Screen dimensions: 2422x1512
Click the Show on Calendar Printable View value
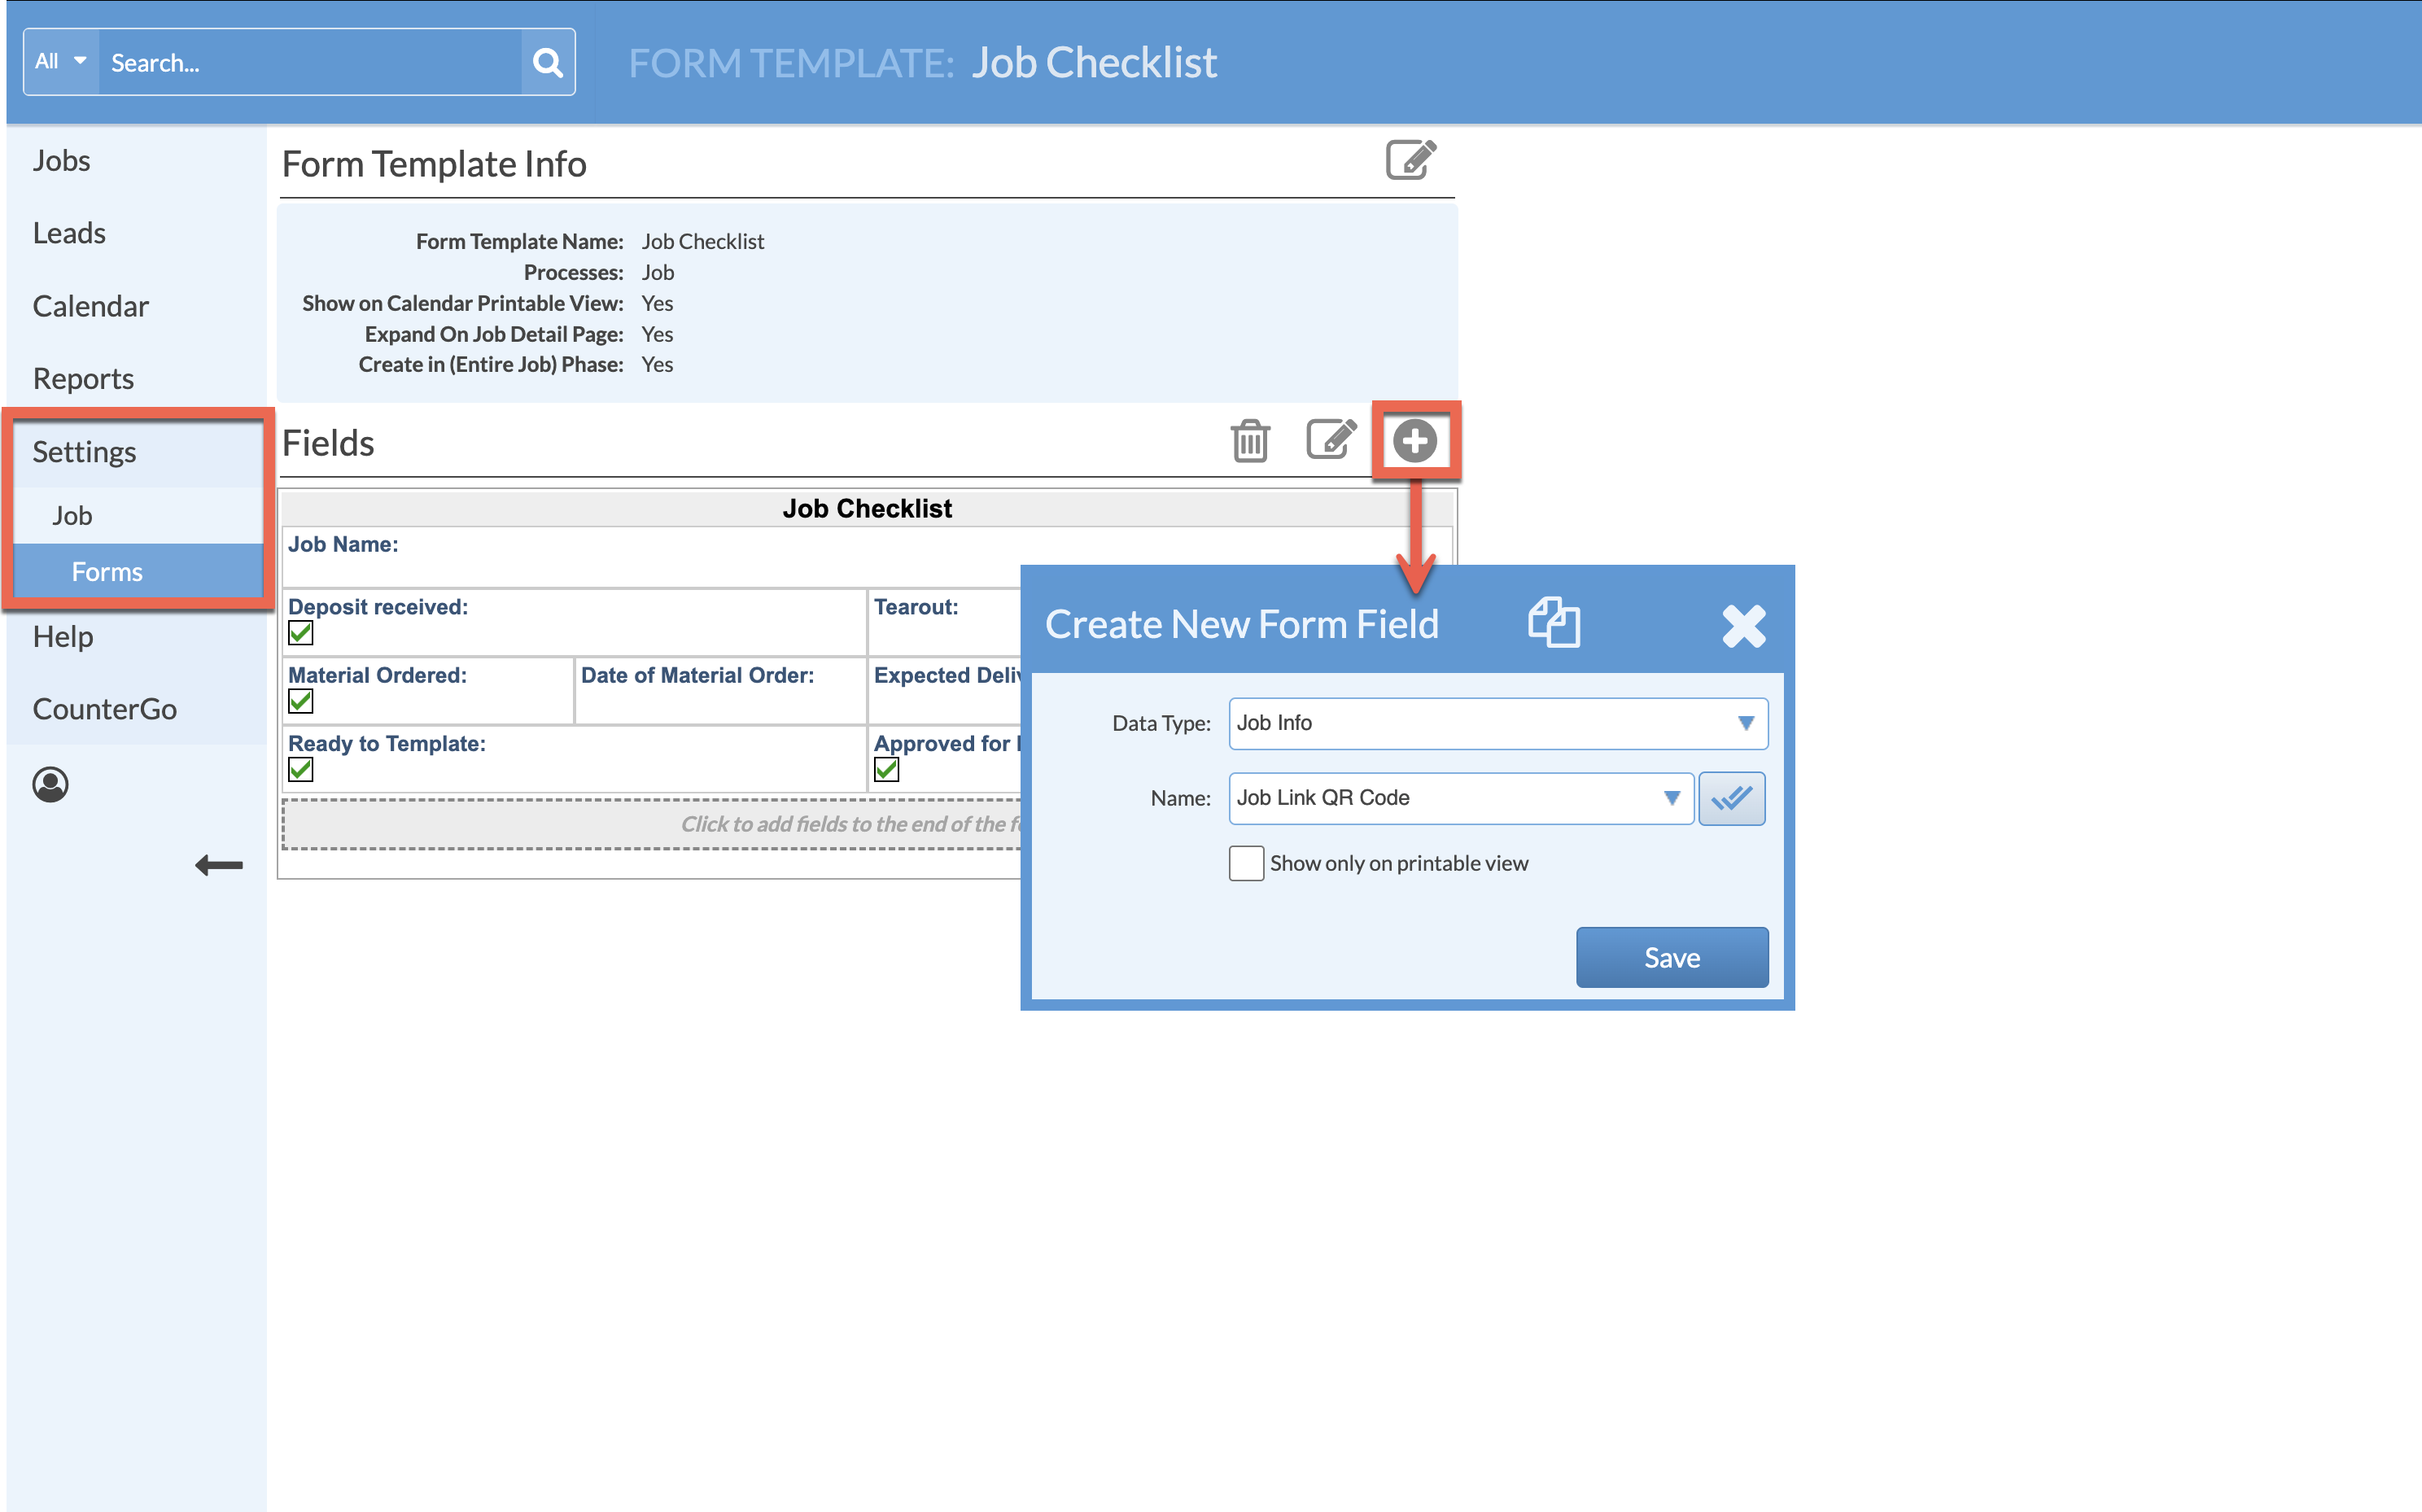pyautogui.click(x=657, y=303)
